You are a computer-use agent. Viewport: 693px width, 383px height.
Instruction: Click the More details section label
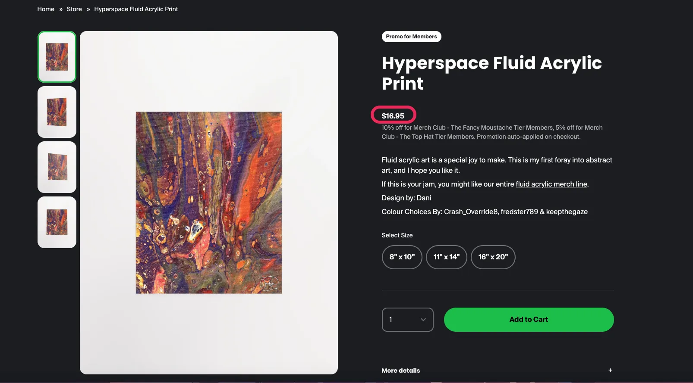pos(400,371)
